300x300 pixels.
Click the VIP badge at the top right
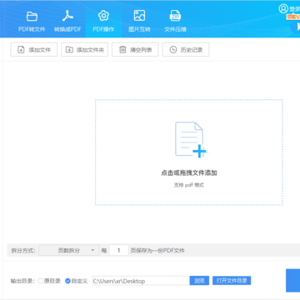pos(293,17)
